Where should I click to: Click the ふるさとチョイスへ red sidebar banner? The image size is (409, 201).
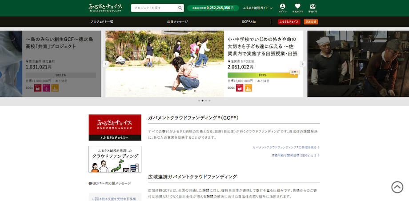pyautogui.click(x=115, y=127)
